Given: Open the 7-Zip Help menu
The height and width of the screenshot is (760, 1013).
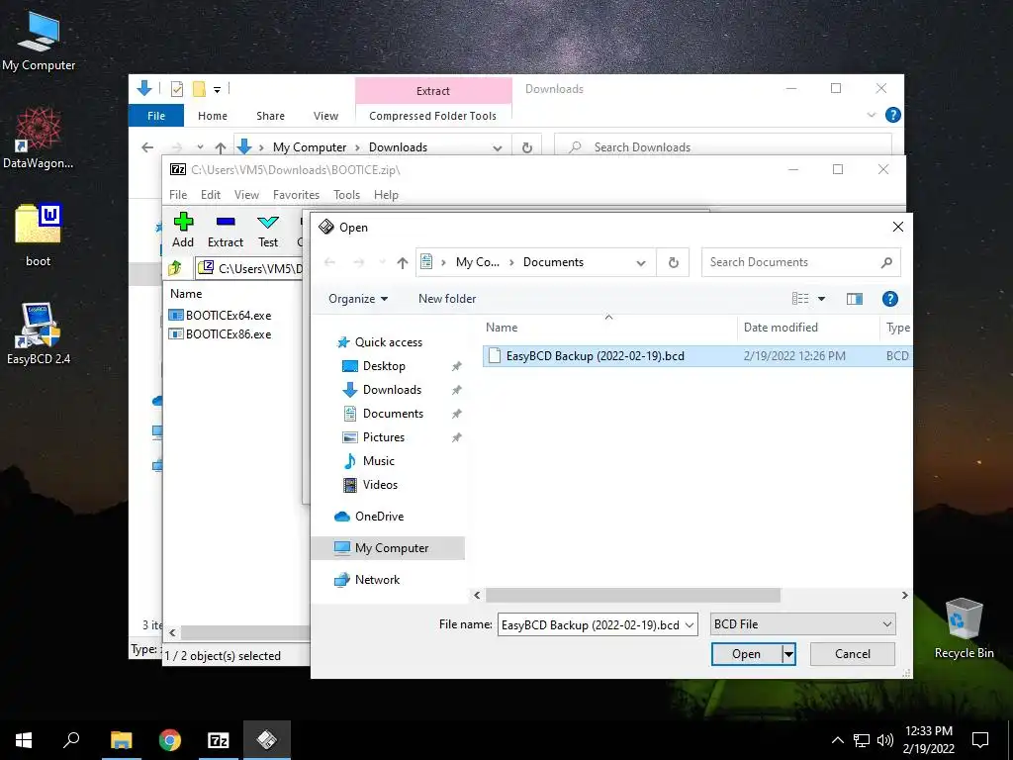Looking at the screenshot, I should pyautogui.click(x=386, y=195).
